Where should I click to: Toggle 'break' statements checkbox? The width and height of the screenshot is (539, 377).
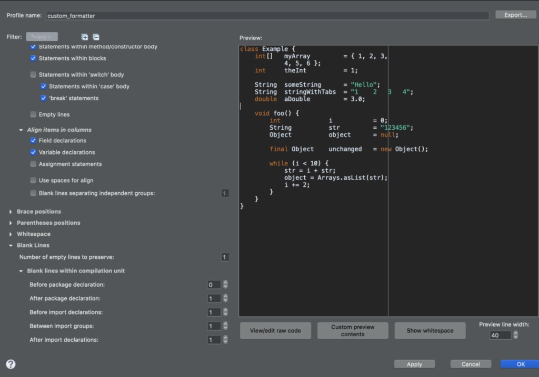coord(44,98)
